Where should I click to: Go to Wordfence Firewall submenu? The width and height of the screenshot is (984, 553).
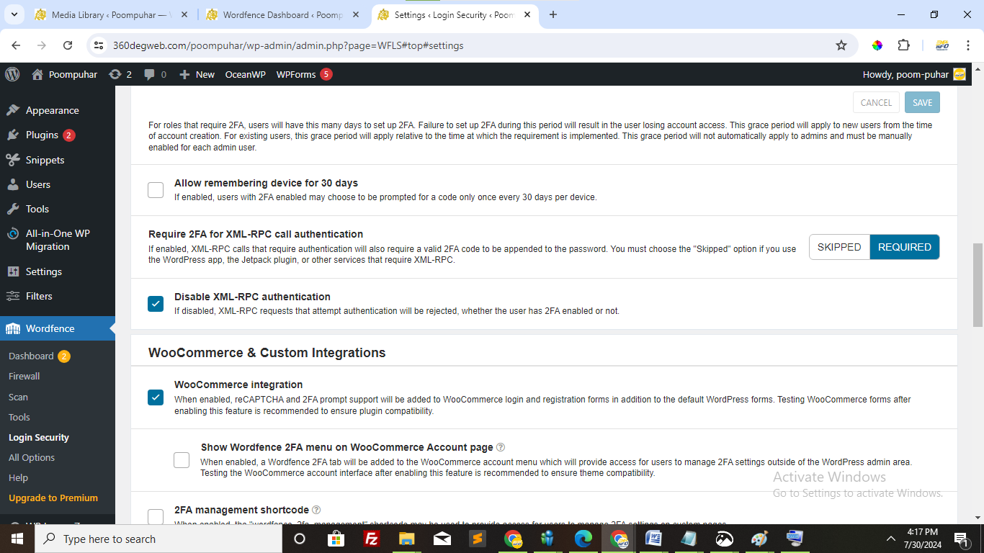click(24, 376)
